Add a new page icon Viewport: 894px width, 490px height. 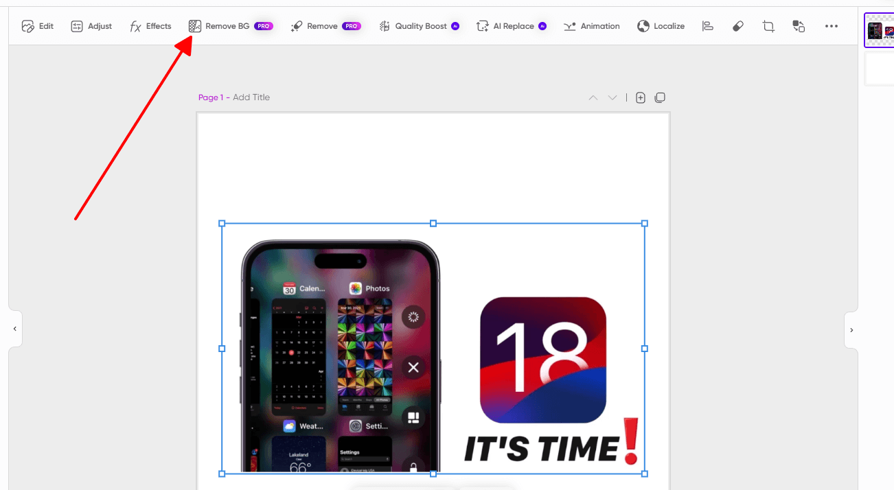coord(641,97)
